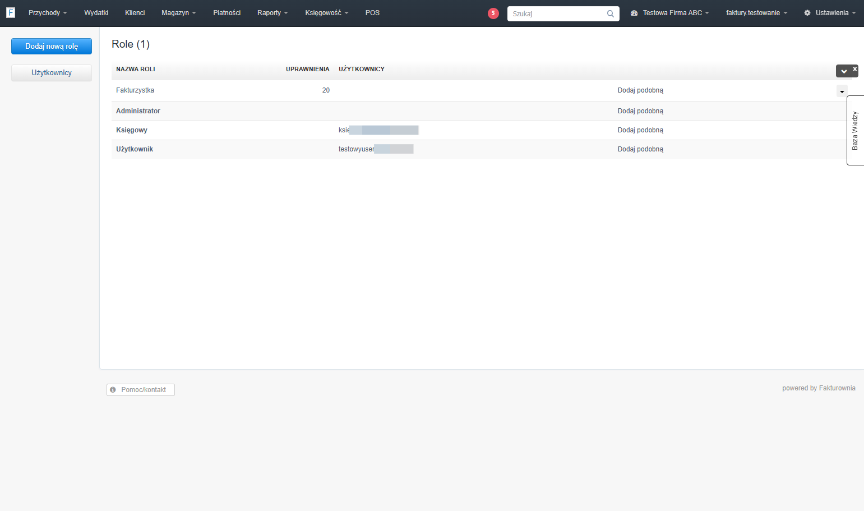Click the Dodaj nową rolę button

click(52, 47)
